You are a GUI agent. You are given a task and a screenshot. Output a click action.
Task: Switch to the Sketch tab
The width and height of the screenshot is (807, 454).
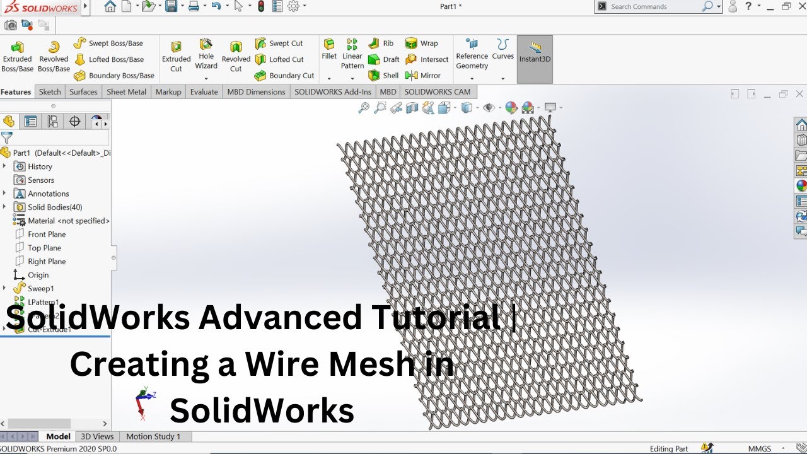click(50, 91)
